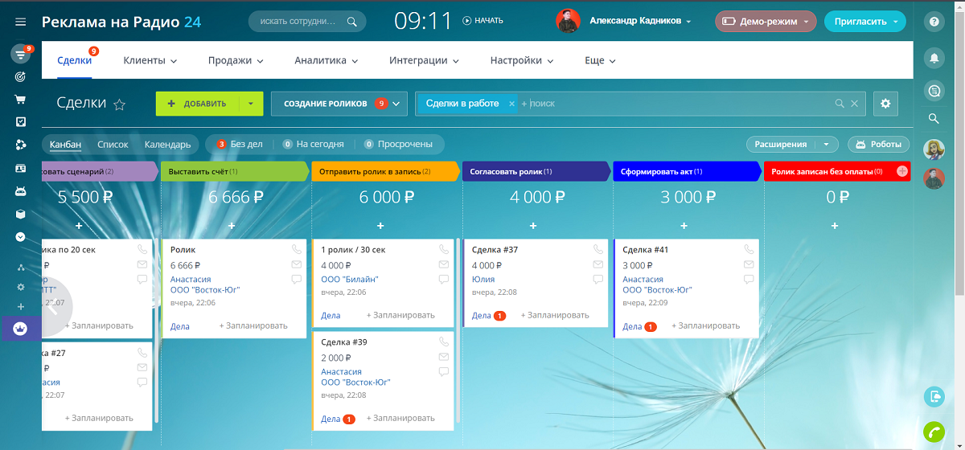Click chat icon on Сделка #41 card
This screenshot has width=965, height=450.
click(x=749, y=280)
